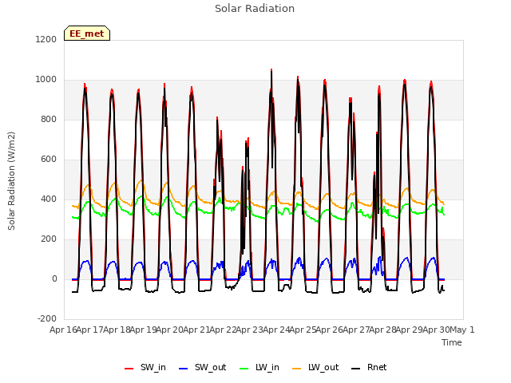Screen dimensions: 511x383
Task: Click the y-axis tick label 200
Action: [49, 239]
